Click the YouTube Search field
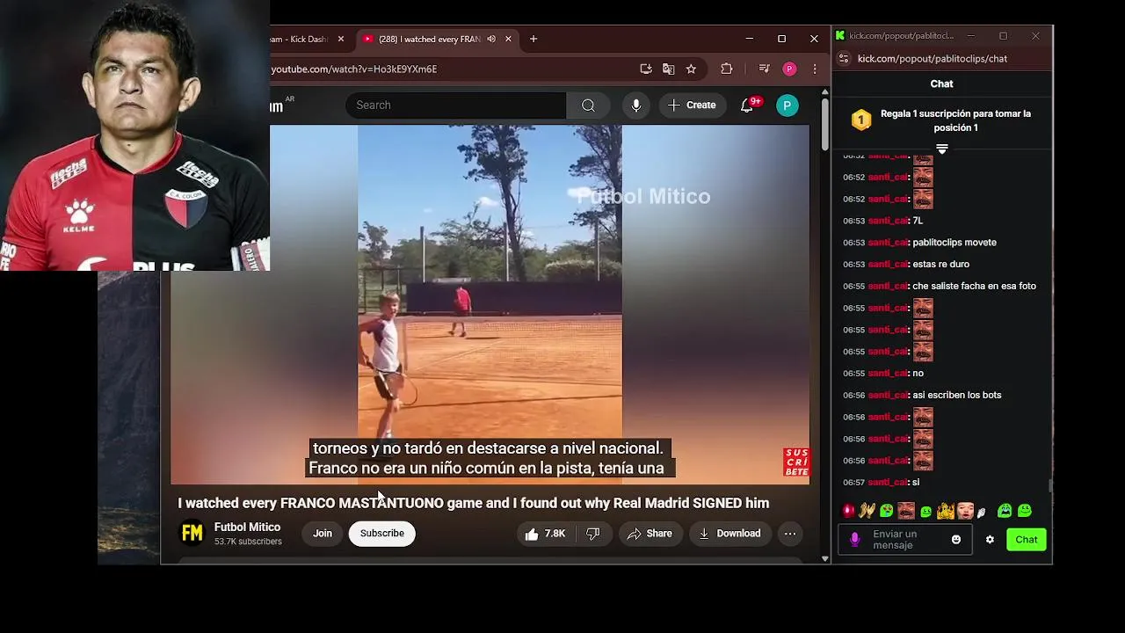This screenshot has width=1125, height=633. tap(455, 105)
